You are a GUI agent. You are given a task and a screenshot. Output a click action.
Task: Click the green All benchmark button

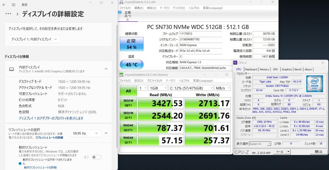click(x=128, y=91)
